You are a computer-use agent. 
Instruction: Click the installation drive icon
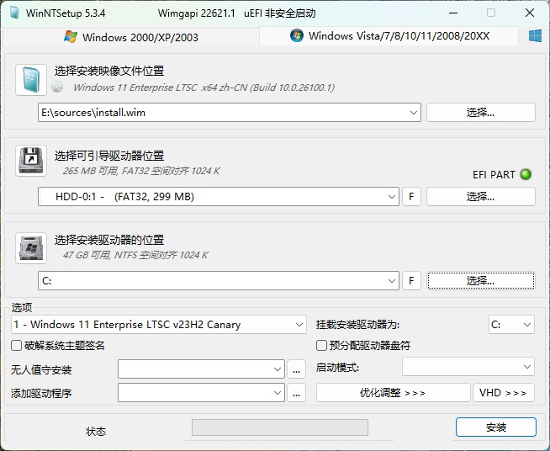(x=31, y=247)
